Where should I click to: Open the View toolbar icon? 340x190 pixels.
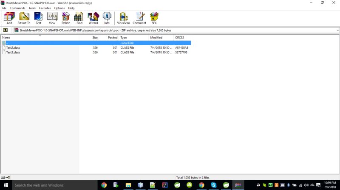52,18
